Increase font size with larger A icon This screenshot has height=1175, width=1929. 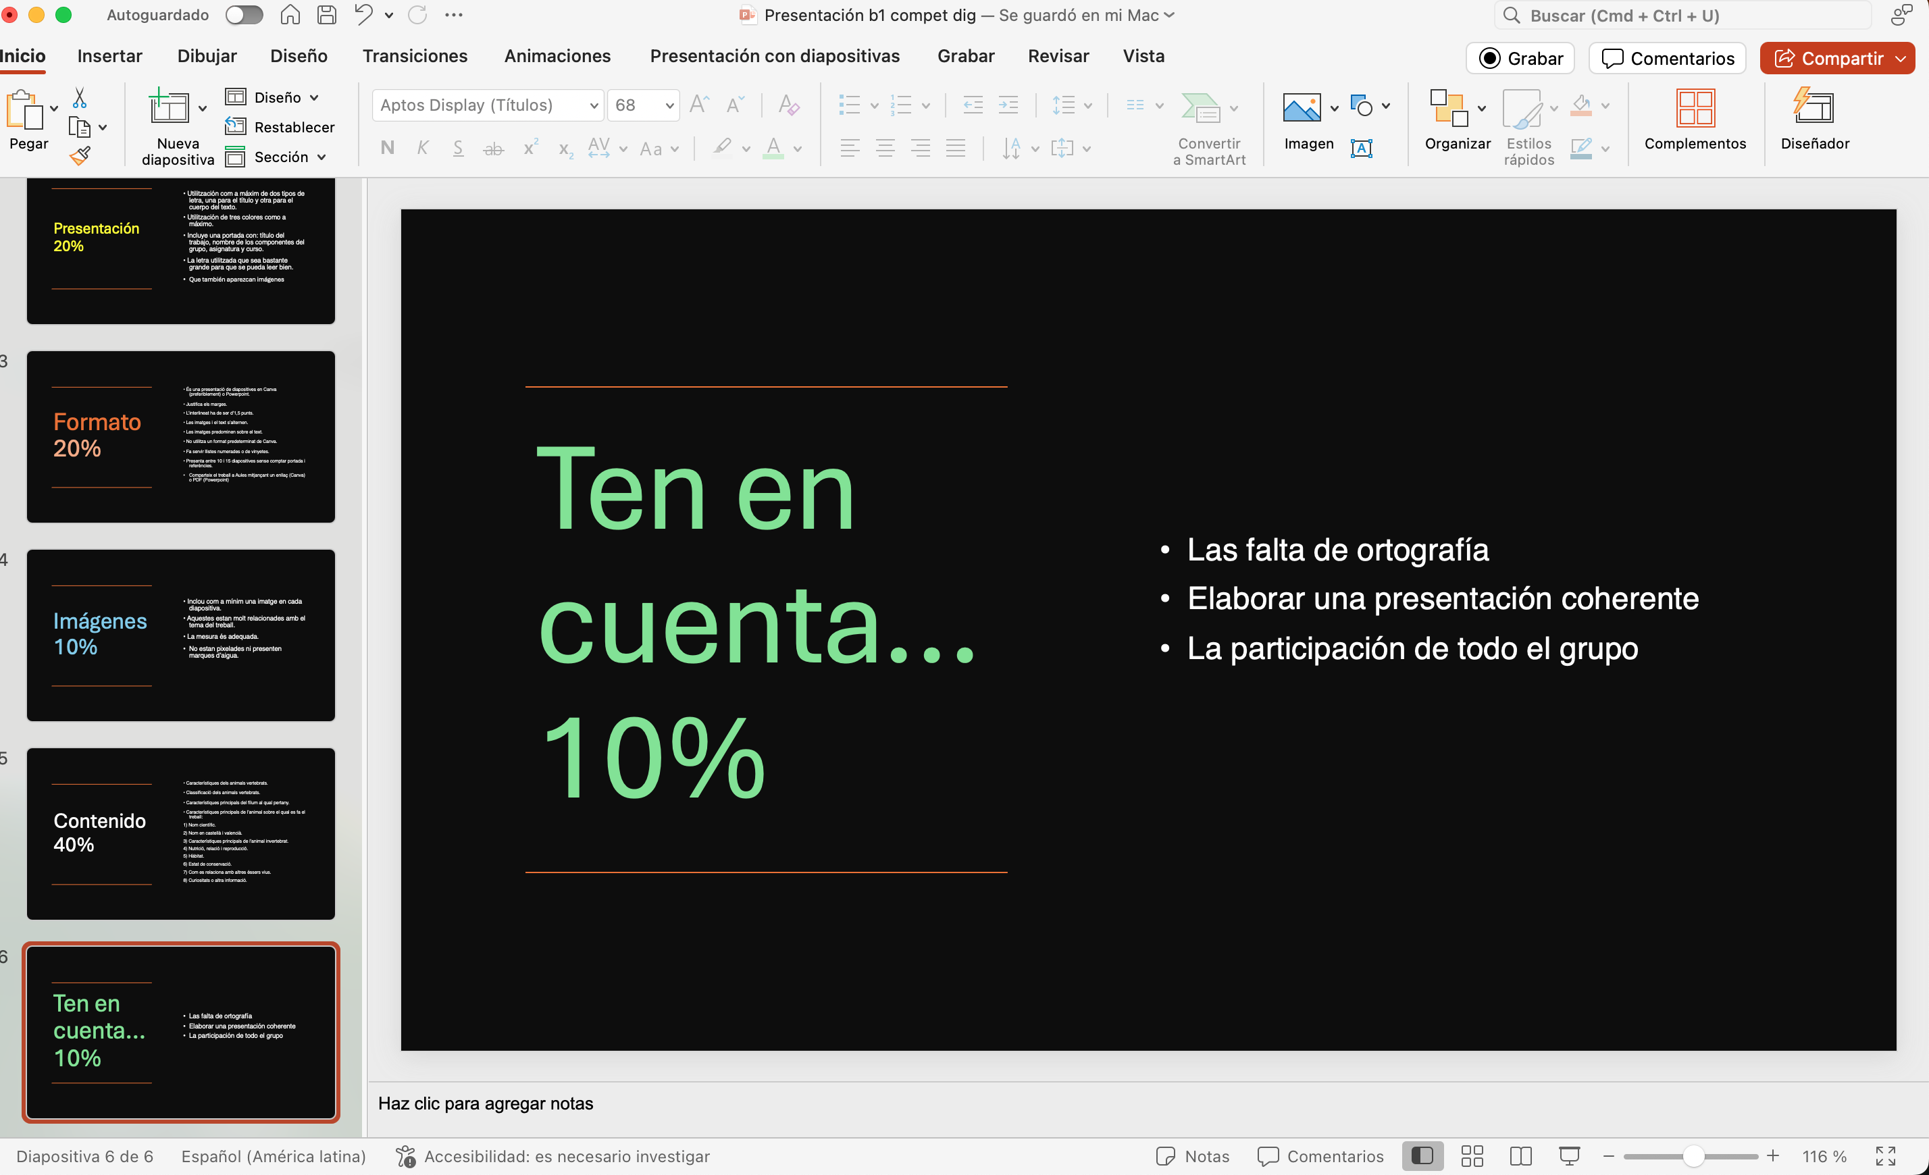(699, 104)
